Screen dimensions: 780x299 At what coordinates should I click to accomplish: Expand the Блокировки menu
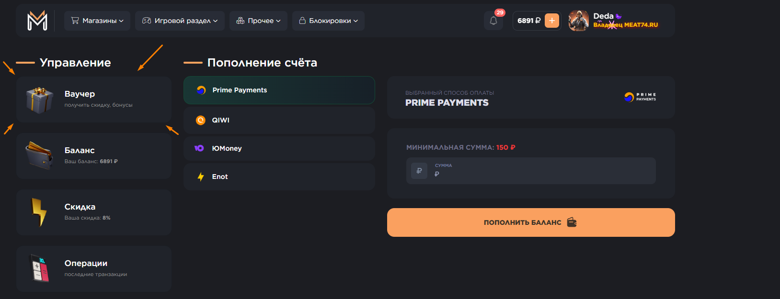pyautogui.click(x=328, y=21)
